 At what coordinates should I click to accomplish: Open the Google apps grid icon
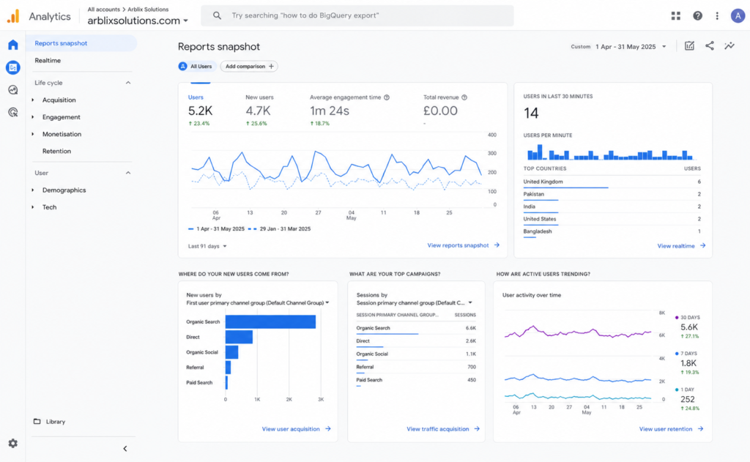coord(675,16)
